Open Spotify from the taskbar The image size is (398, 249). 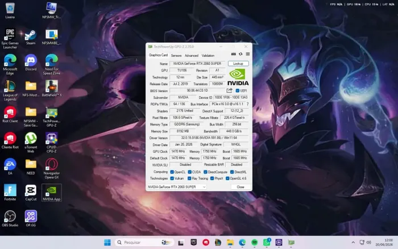(x=254, y=242)
